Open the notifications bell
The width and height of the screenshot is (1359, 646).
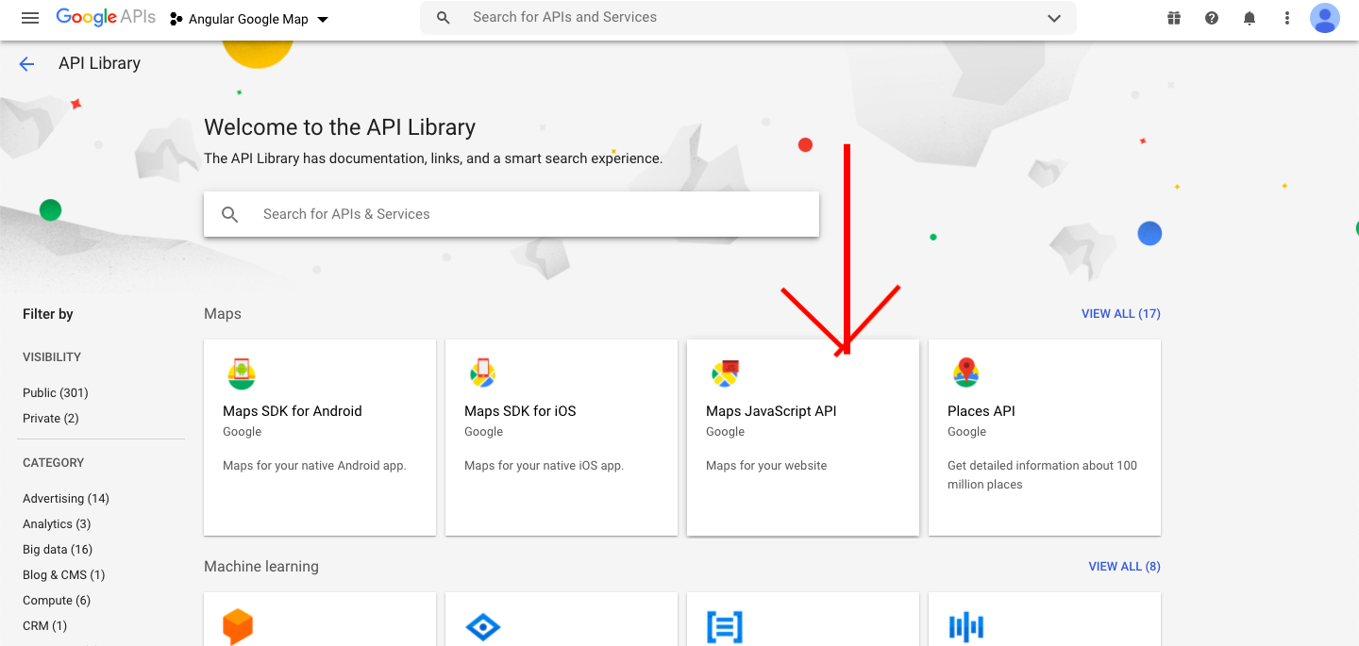(1250, 18)
